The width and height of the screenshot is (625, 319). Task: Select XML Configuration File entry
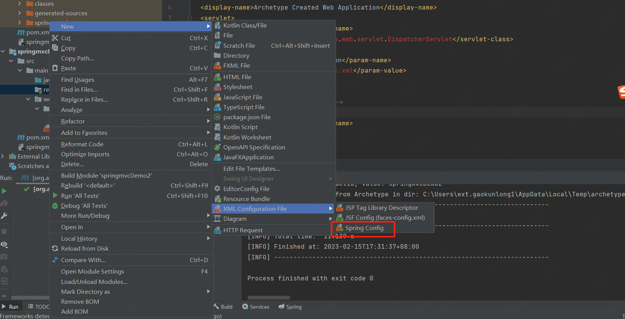[x=274, y=209]
